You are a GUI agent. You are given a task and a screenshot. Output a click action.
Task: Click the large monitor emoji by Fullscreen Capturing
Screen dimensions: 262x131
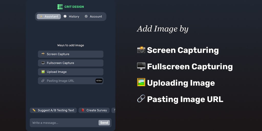coord(141,66)
